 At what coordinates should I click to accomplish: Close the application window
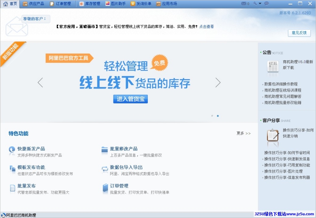click(x=310, y=3)
